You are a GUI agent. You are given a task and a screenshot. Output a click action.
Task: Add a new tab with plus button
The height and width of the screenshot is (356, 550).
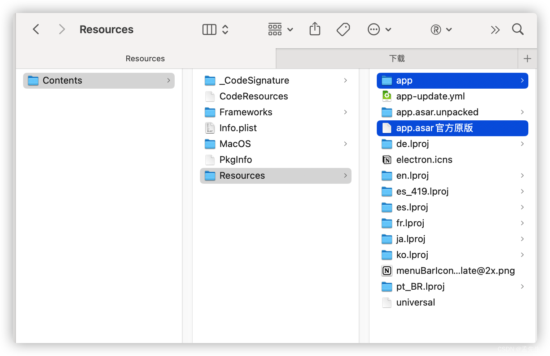click(527, 58)
